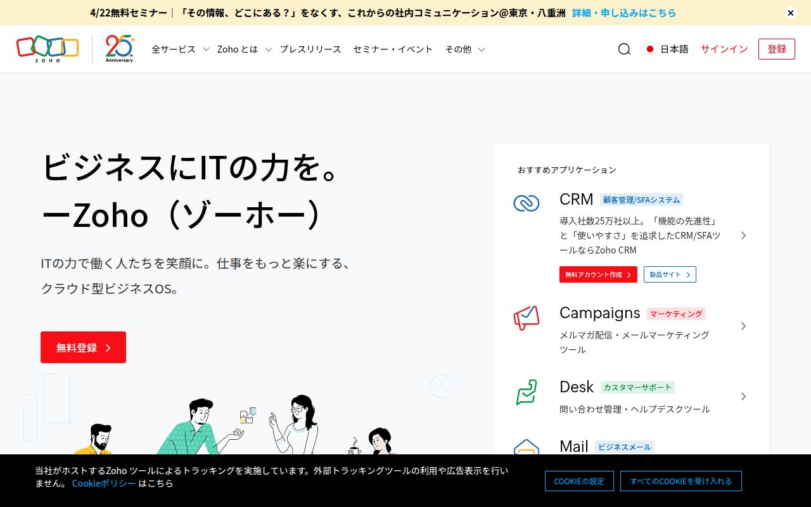
Task: Open the CRM row chevron arrow
Action: tap(744, 235)
